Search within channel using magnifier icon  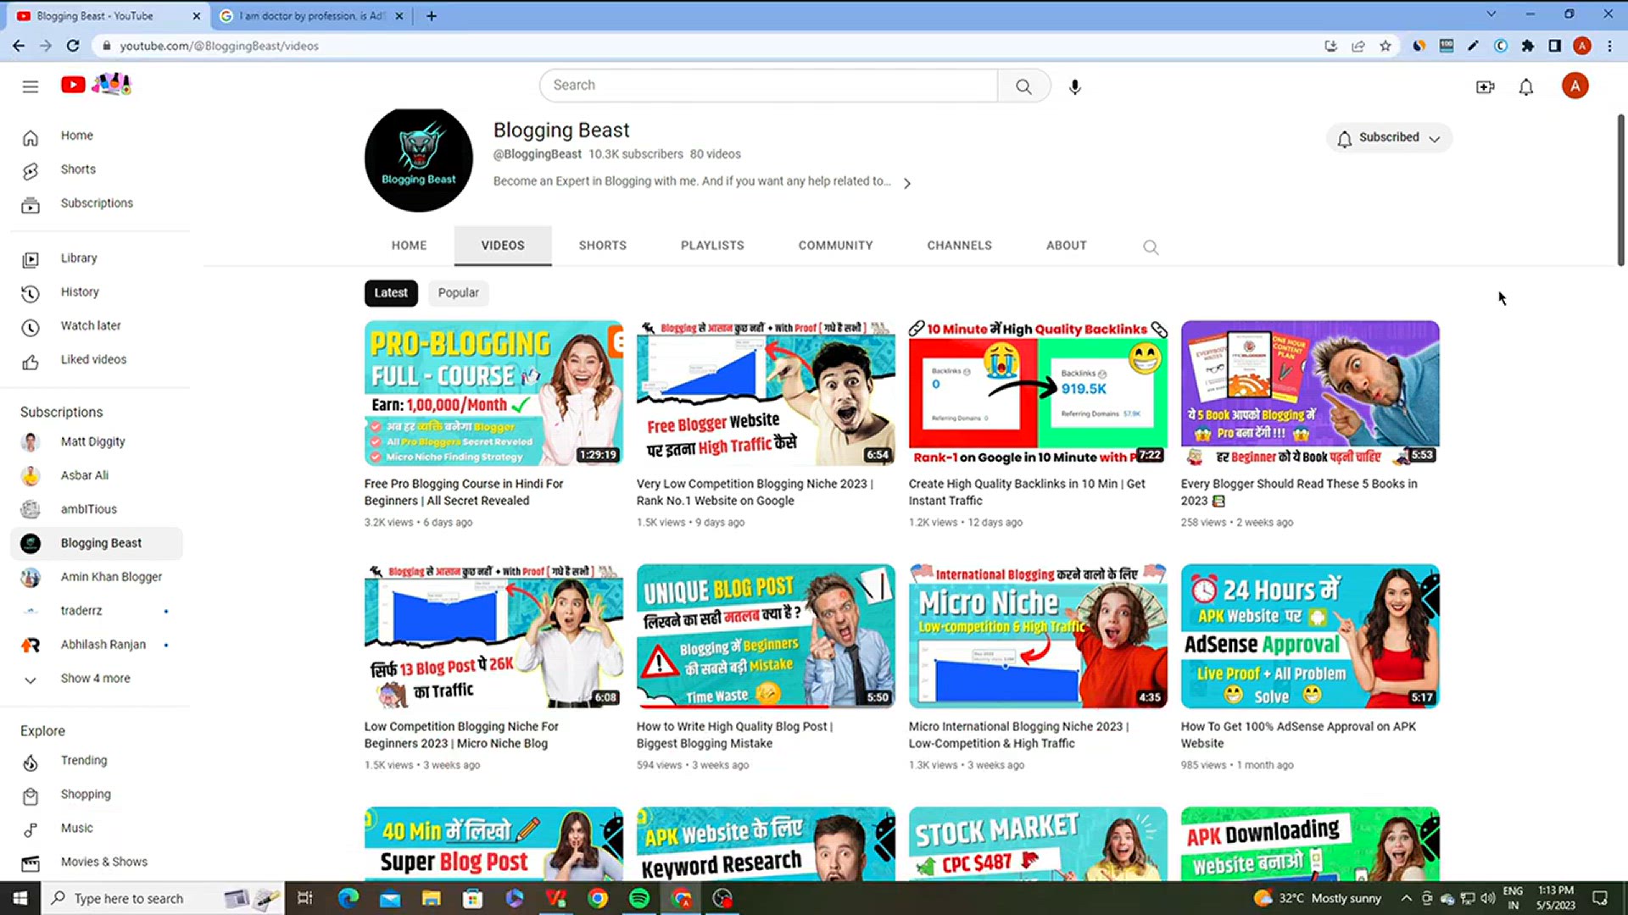click(x=1150, y=247)
